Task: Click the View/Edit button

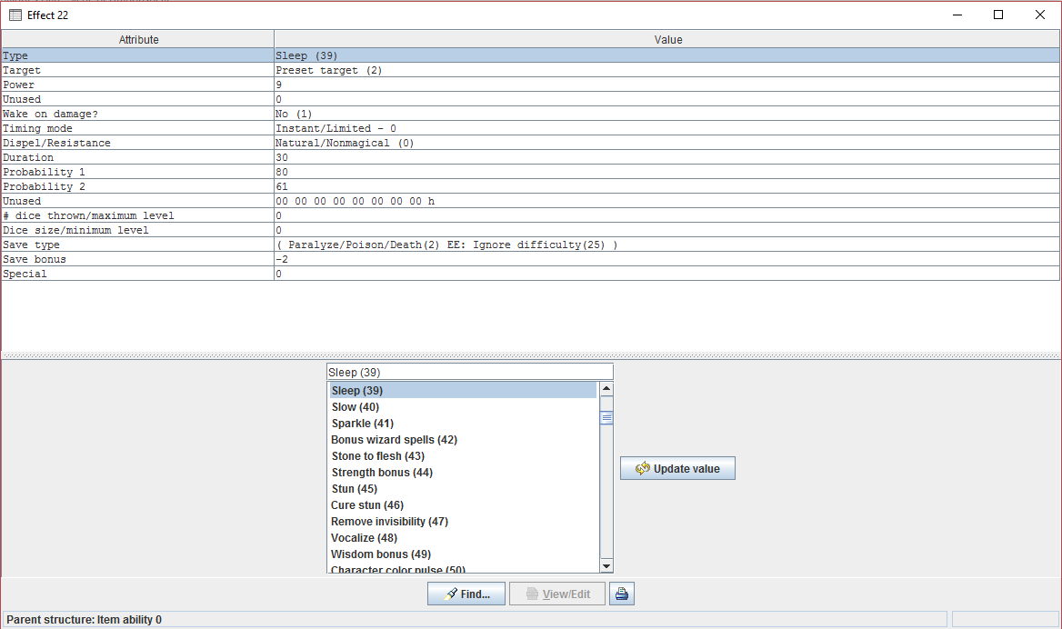Action: 556,594
